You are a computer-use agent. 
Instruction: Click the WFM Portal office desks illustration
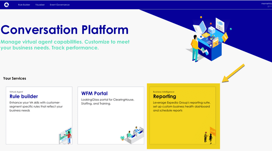(x=132, y=135)
